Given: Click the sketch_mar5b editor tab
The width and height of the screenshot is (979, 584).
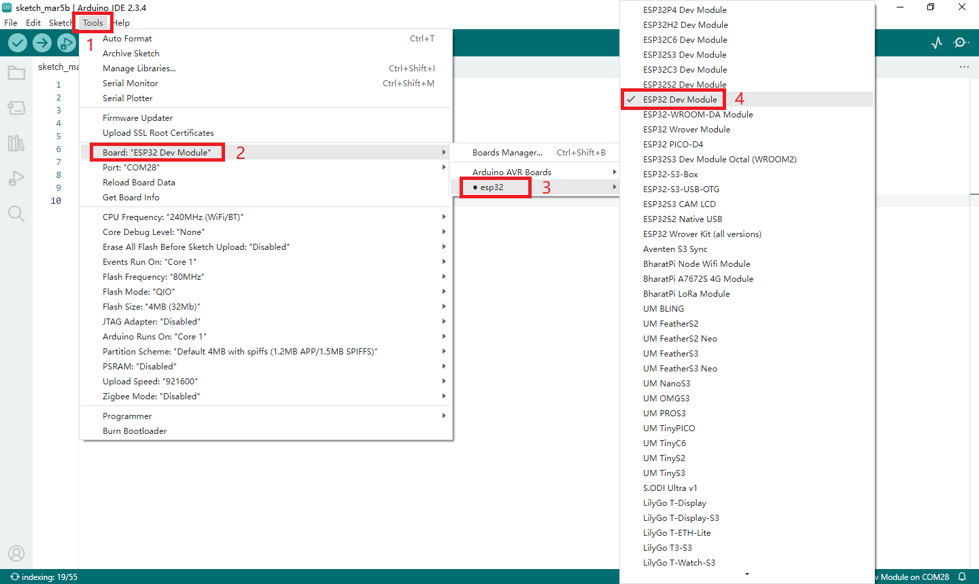Looking at the screenshot, I should (57, 67).
